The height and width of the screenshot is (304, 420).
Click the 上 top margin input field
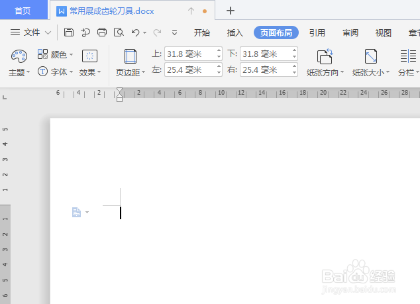pos(190,54)
